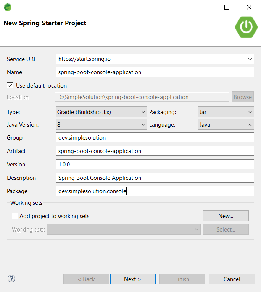Click the Description label
Viewport: 261px width, 292px height.
click(x=21, y=178)
